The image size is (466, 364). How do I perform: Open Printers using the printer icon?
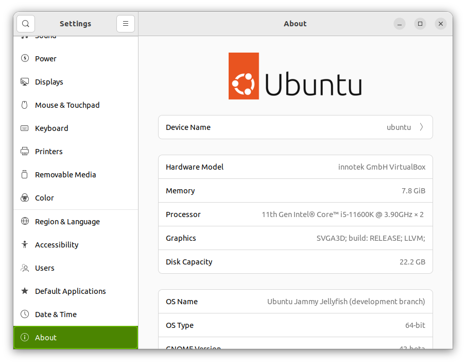(24, 151)
